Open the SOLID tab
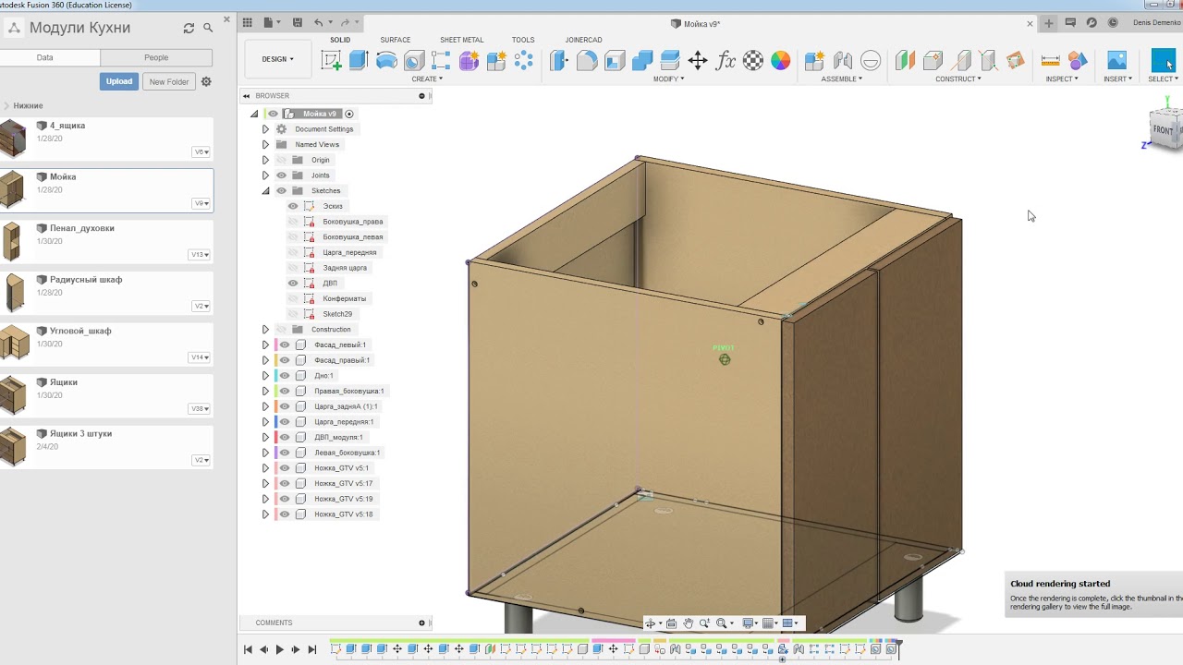This screenshot has width=1183, height=665. (340, 40)
